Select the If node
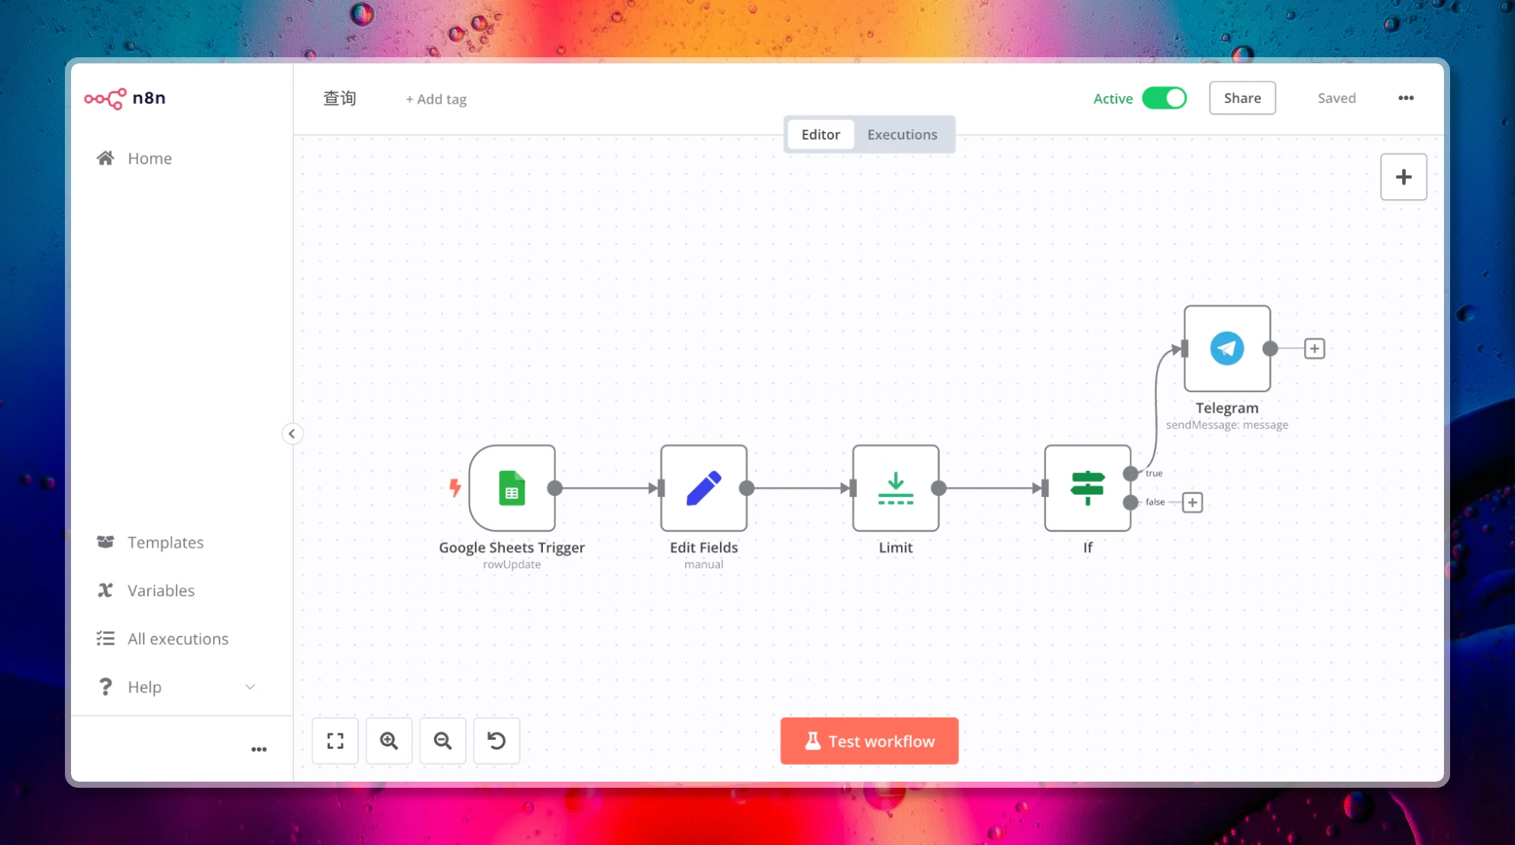 [1087, 489]
